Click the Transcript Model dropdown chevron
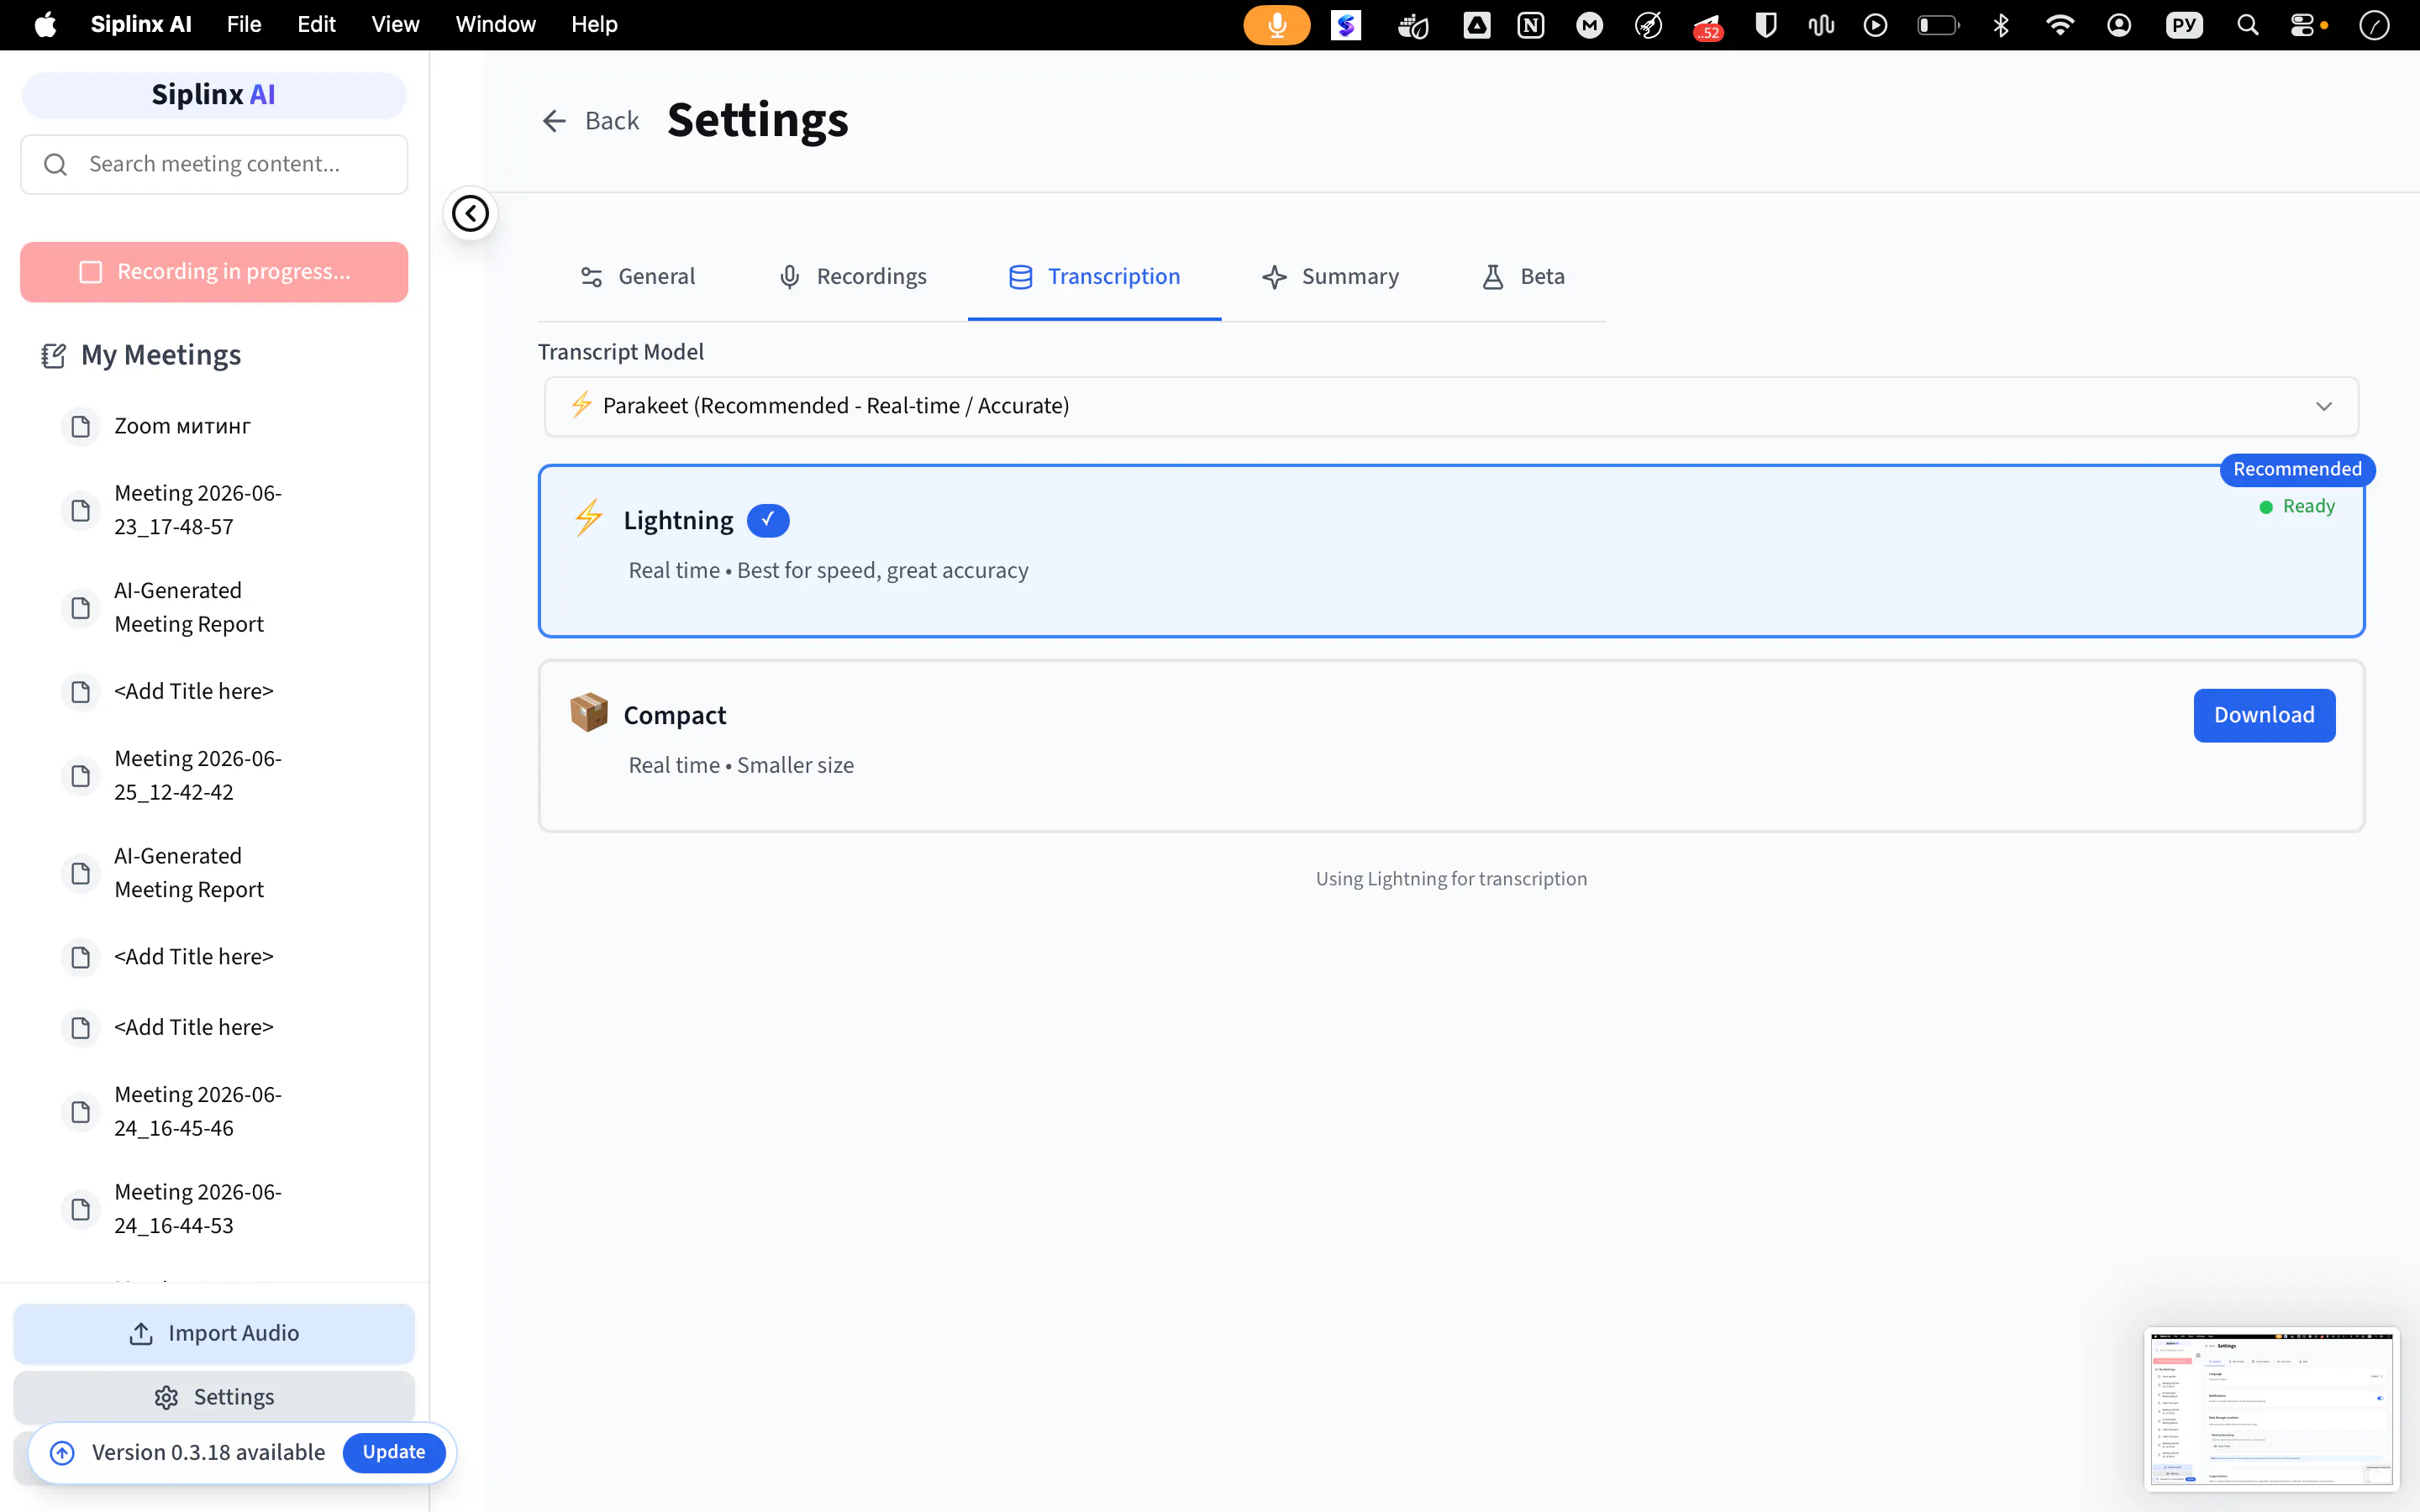 [x=2323, y=406]
